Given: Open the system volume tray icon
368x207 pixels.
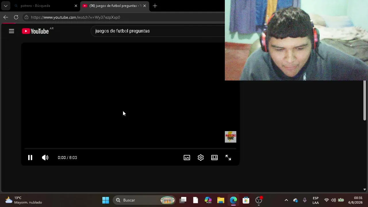Looking at the screenshot, I should 333,200.
